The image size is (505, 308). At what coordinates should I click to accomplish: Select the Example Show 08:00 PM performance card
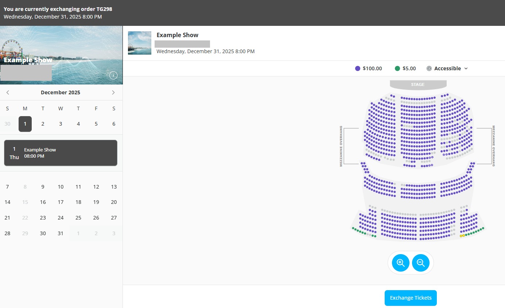click(x=61, y=153)
